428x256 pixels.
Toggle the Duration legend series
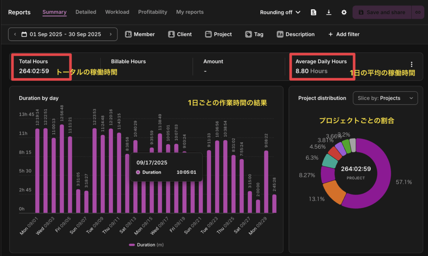142,245
